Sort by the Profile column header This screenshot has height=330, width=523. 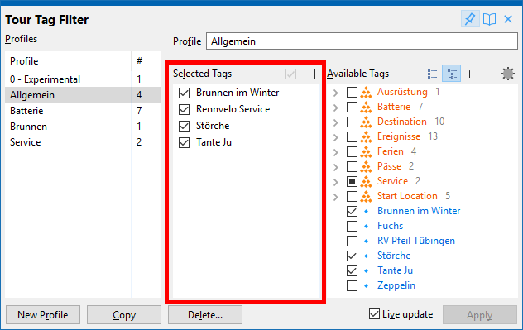[x=68, y=61]
